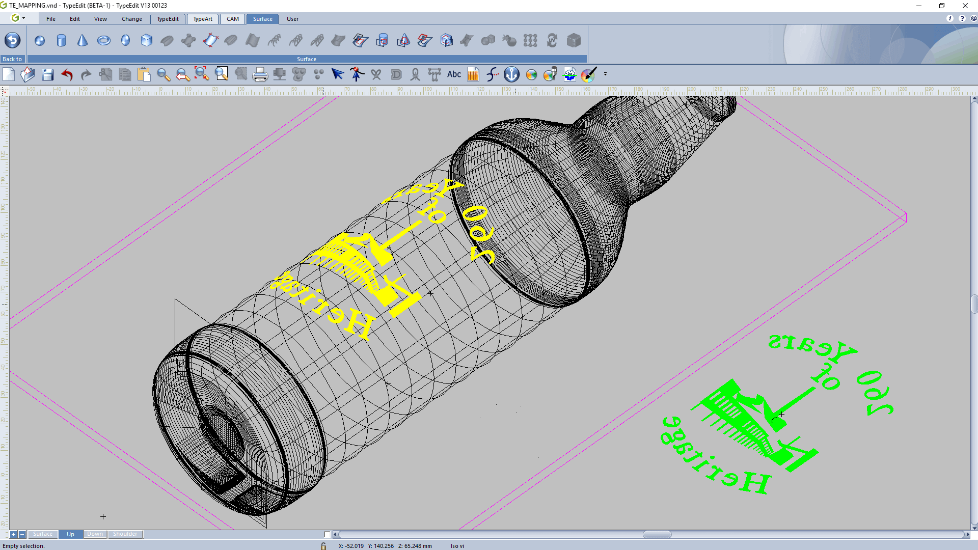Screen dimensions: 978x550
Task: Select the Shoulder layer tab
Action: tap(125, 534)
